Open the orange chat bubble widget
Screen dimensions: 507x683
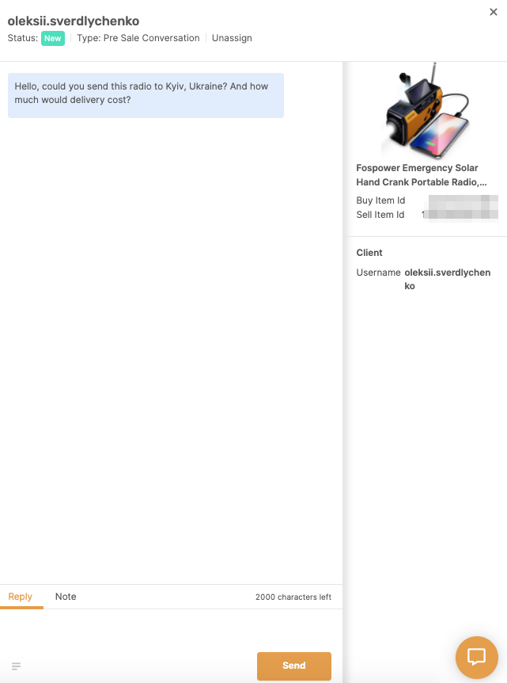coord(477,657)
